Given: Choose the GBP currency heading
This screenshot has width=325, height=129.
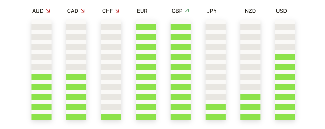Looking at the screenshot, I should click(177, 11).
